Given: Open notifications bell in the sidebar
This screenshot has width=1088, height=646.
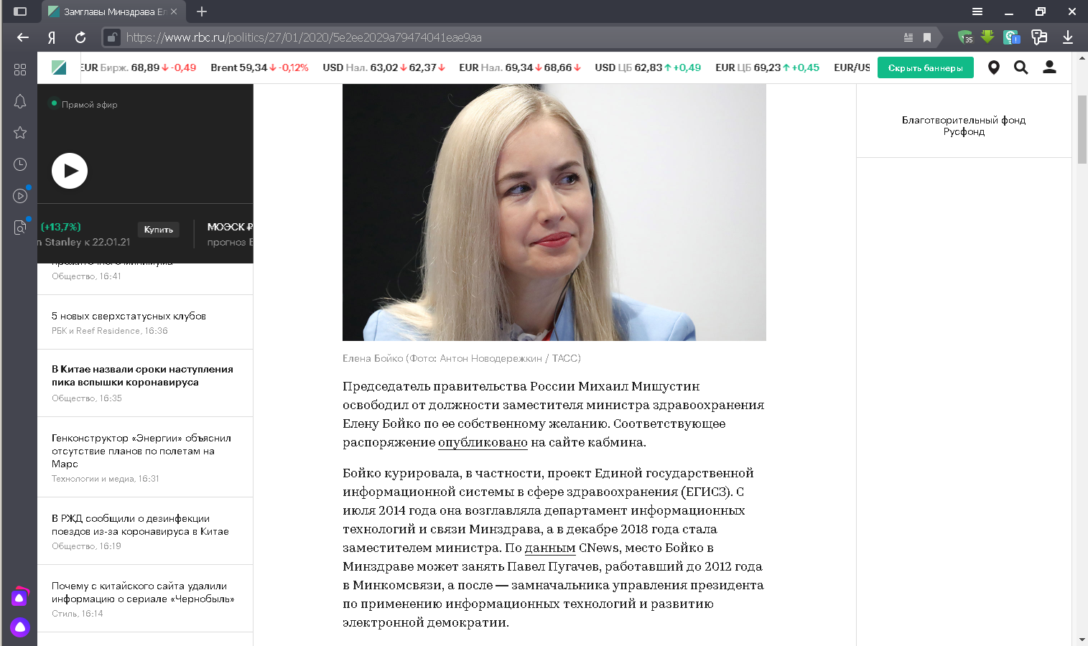Looking at the screenshot, I should (x=20, y=101).
